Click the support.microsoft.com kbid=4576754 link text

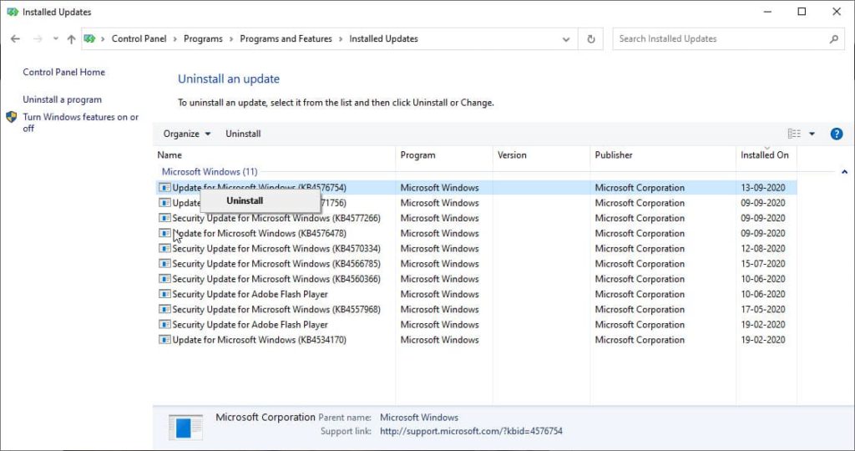click(471, 431)
